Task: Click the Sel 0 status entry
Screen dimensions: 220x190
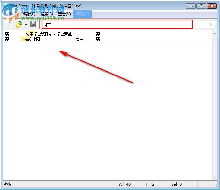Action: tap(177, 184)
